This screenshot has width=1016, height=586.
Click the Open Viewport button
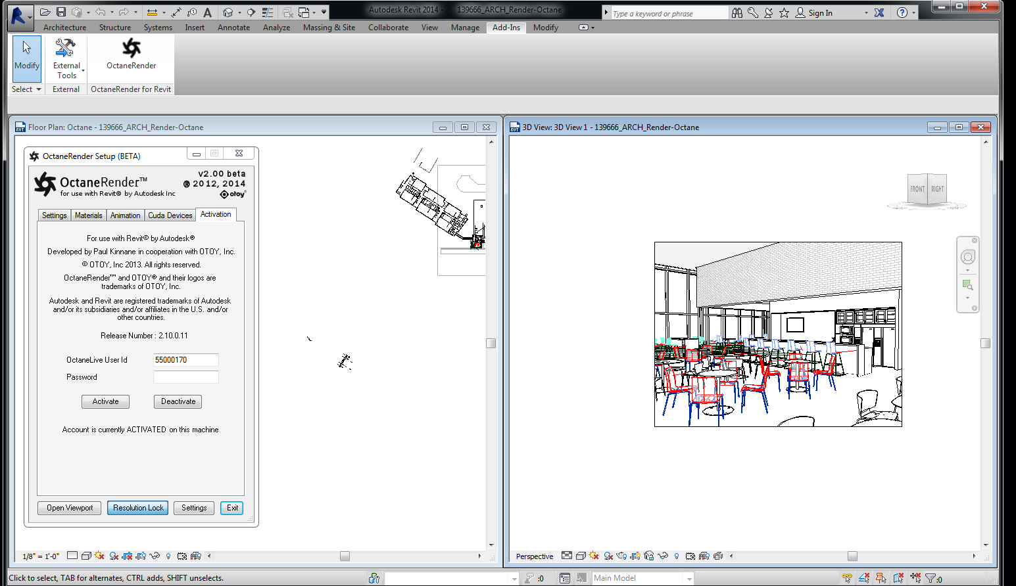(x=70, y=508)
